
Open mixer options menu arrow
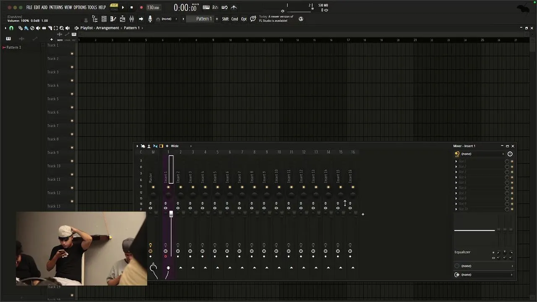(x=137, y=146)
